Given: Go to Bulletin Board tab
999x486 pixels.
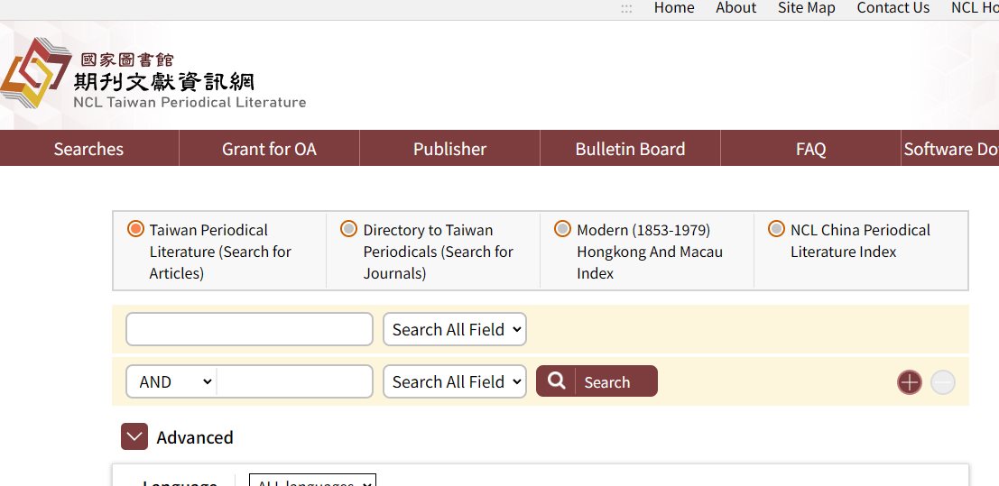Looking at the screenshot, I should click(630, 149).
